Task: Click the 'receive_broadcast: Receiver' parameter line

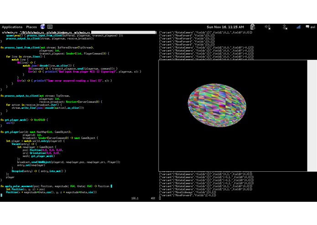Action: (x=71, y=102)
